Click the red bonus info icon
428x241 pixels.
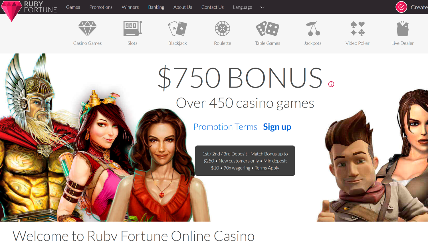pyautogui.click(x=331, y=84)
